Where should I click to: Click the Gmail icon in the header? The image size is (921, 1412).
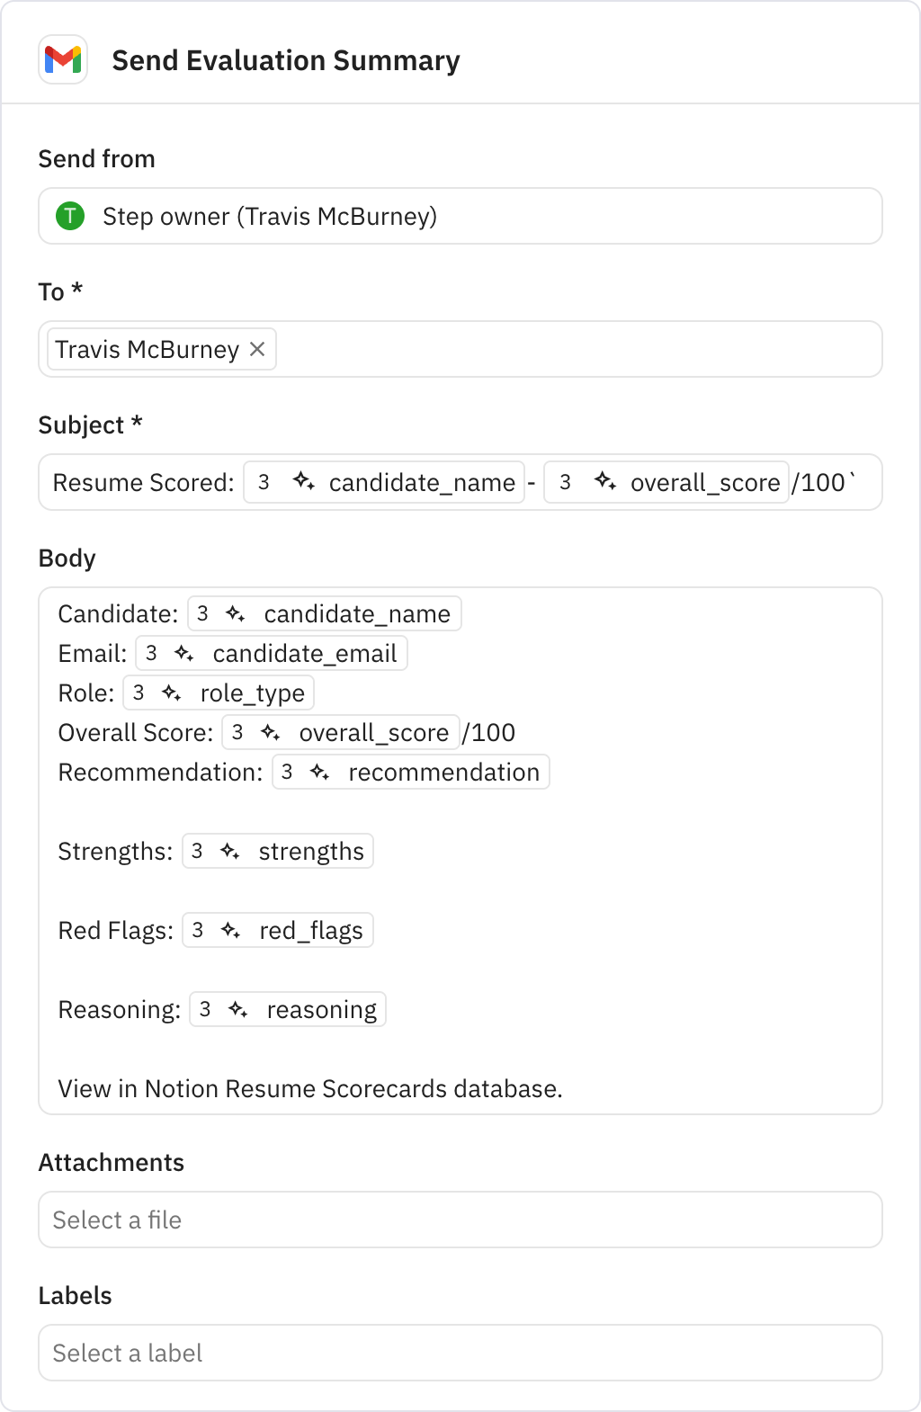(x=62, y=61)
